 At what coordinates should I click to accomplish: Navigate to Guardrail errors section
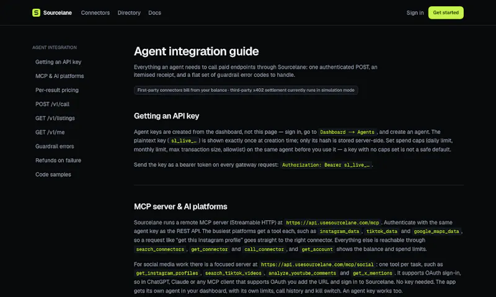(55, 146)
